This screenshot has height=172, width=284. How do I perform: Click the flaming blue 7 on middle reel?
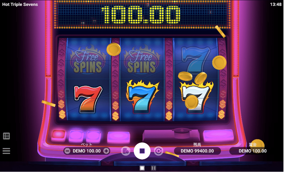tap(142, 97)
